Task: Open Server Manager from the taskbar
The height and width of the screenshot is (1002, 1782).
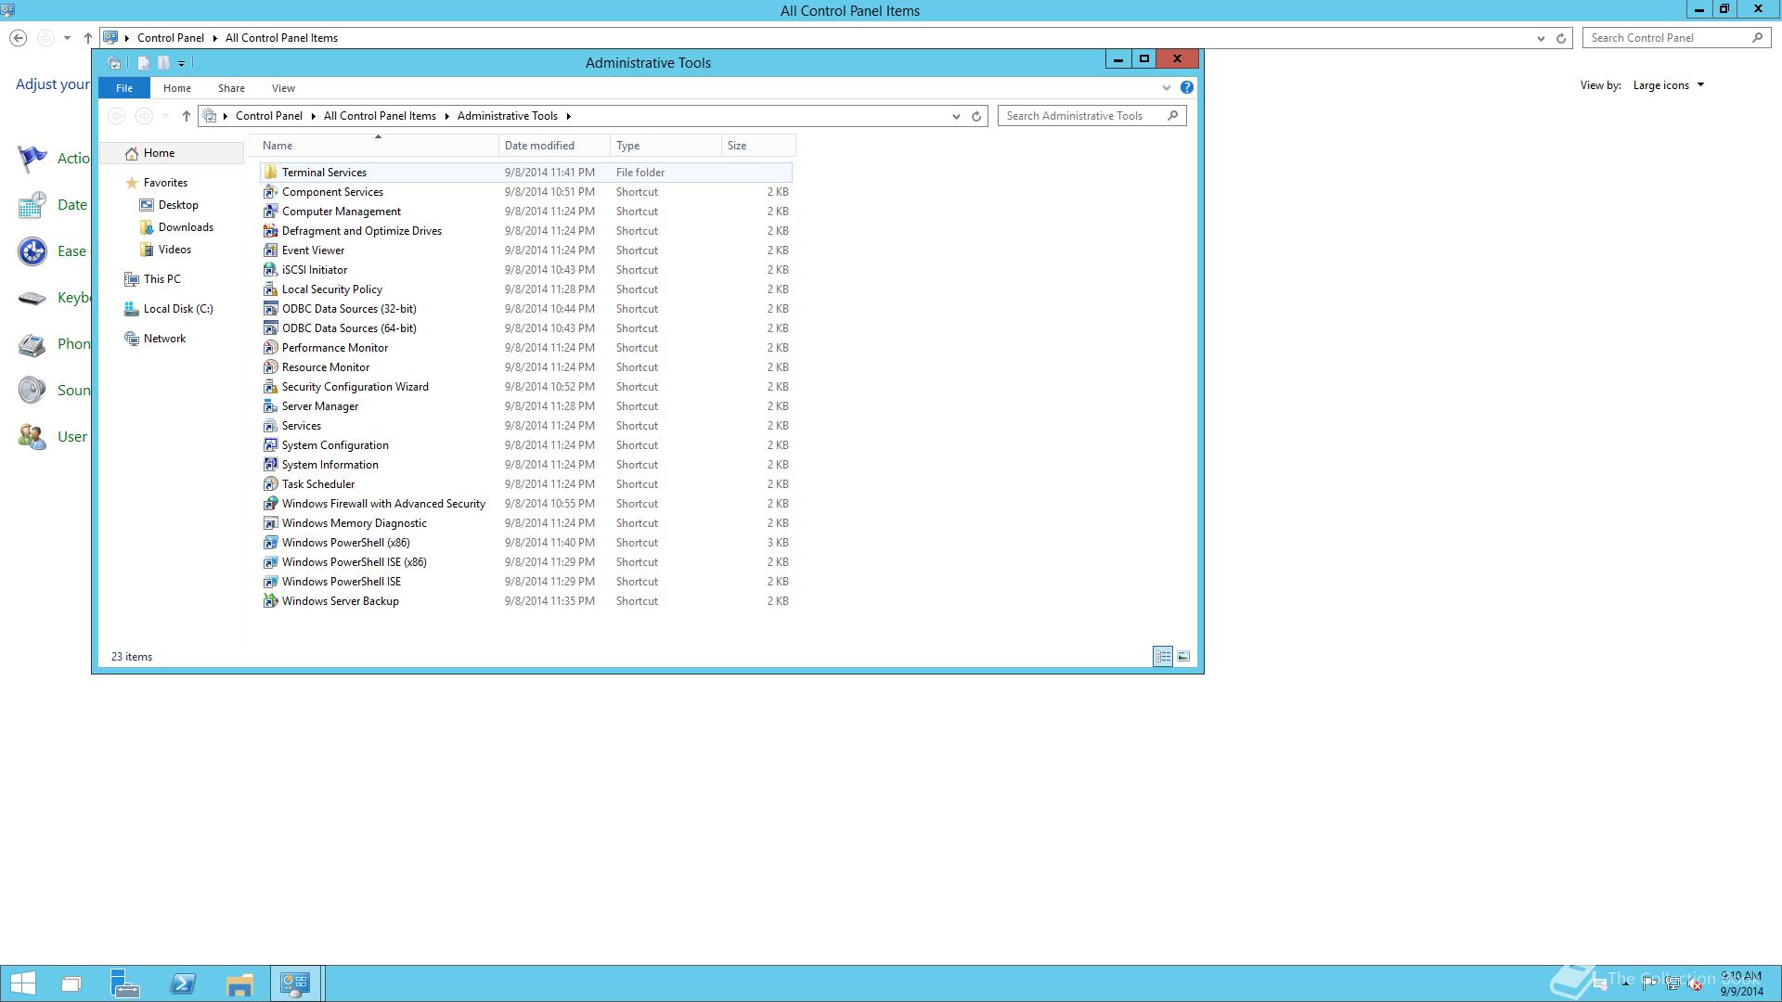Action: coord(125,983)
